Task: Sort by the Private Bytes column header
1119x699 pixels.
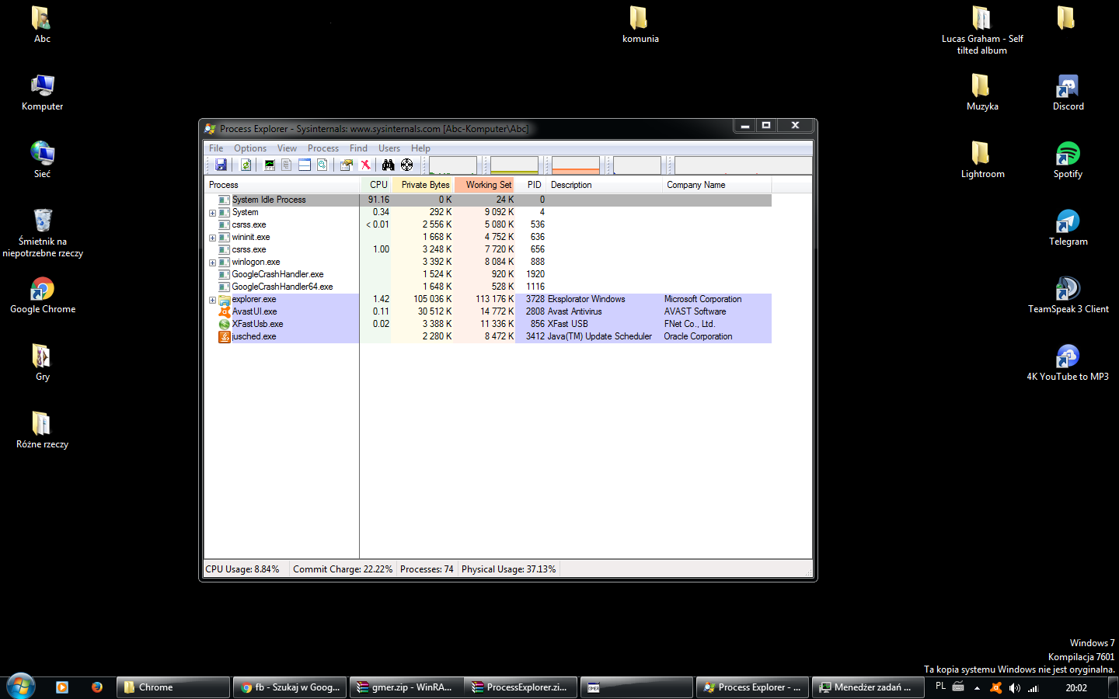Action: 423,185
